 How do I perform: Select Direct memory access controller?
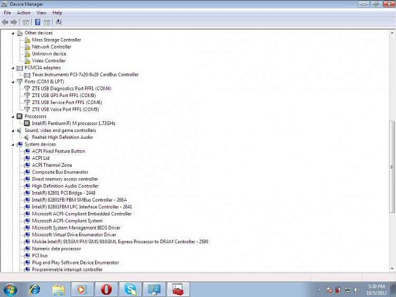click(65, 179)
